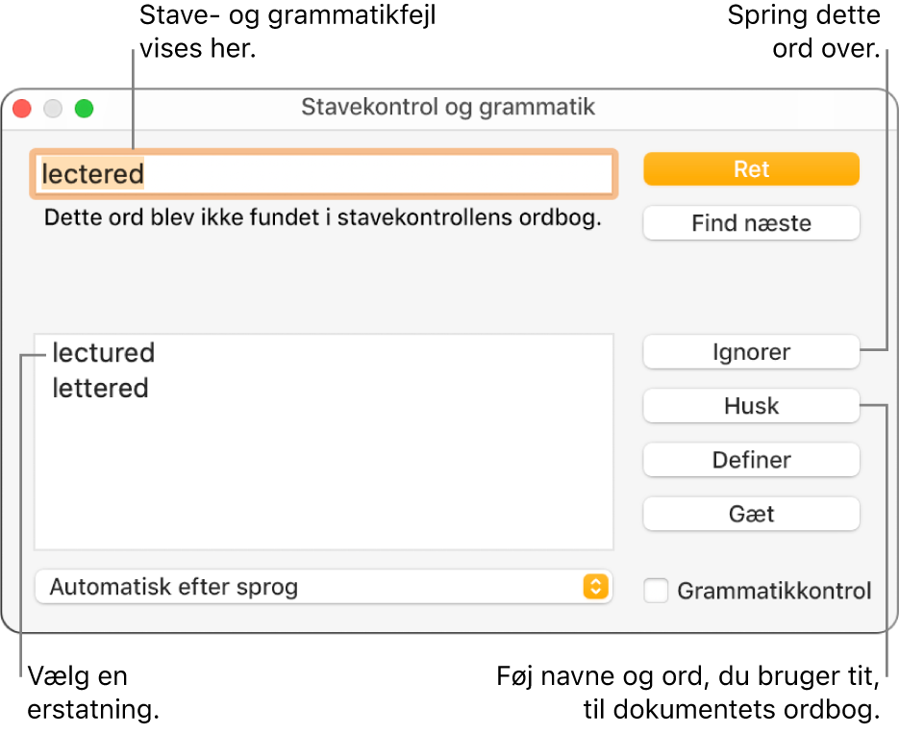Open the definition with Definer
899x735 pixels.
(x=751, y=460)
